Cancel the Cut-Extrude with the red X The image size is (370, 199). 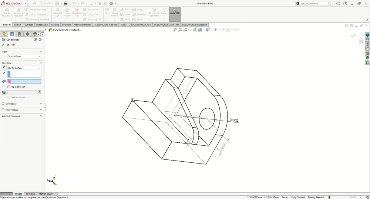tap(8, 45)
